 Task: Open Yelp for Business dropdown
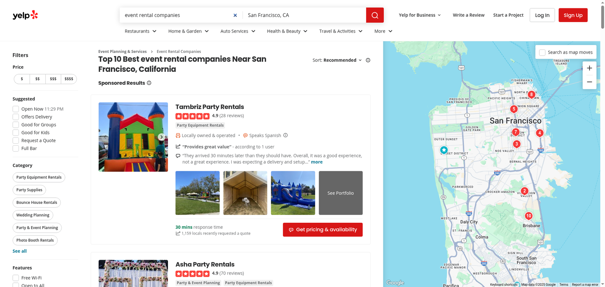pyautogui.click(x=420, y=15)
